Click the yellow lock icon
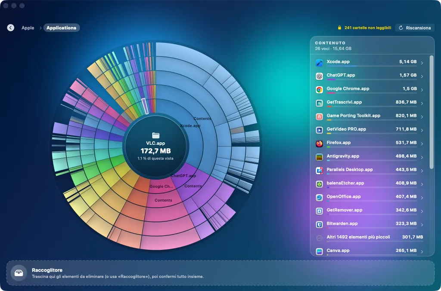Image resolution: width=441 pixels, height=291 pixels. tap(339, 28)
